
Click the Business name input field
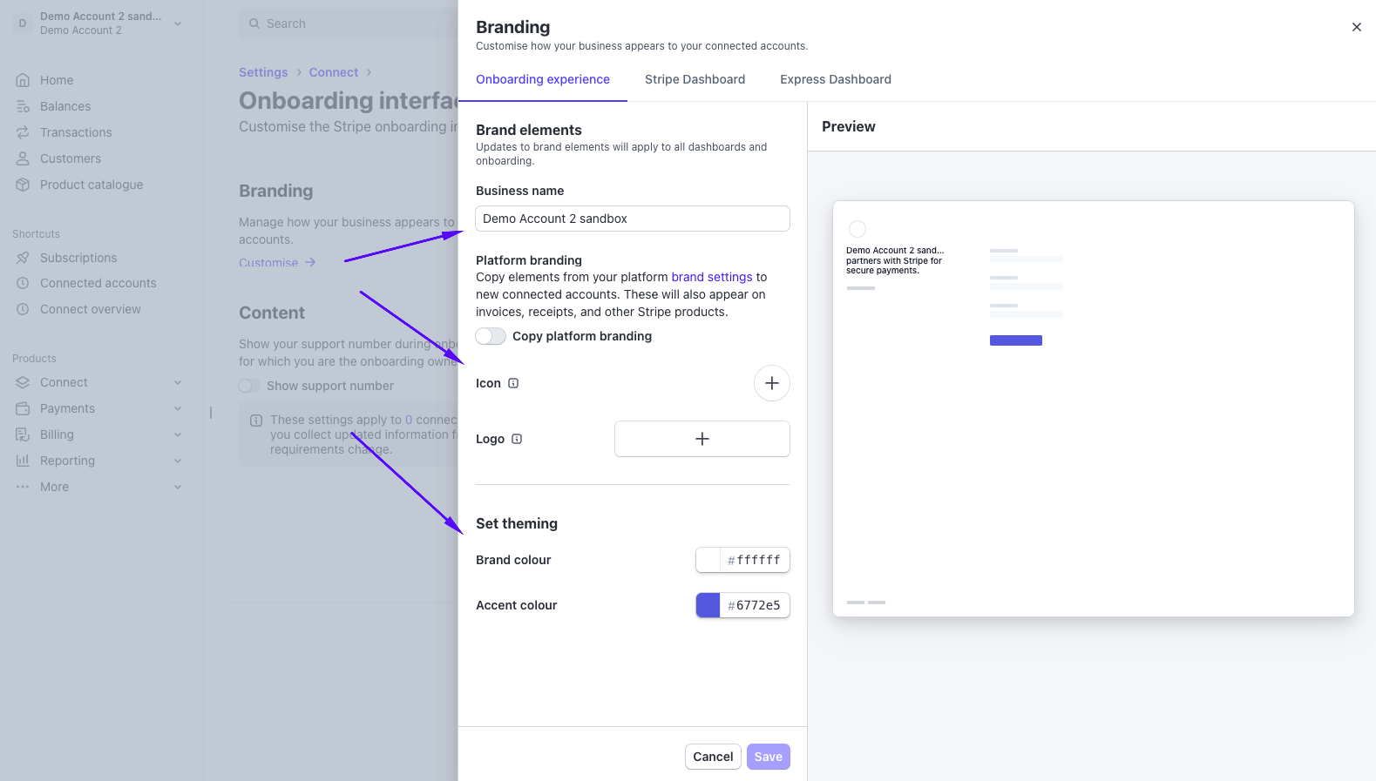[x=633, y=219]
